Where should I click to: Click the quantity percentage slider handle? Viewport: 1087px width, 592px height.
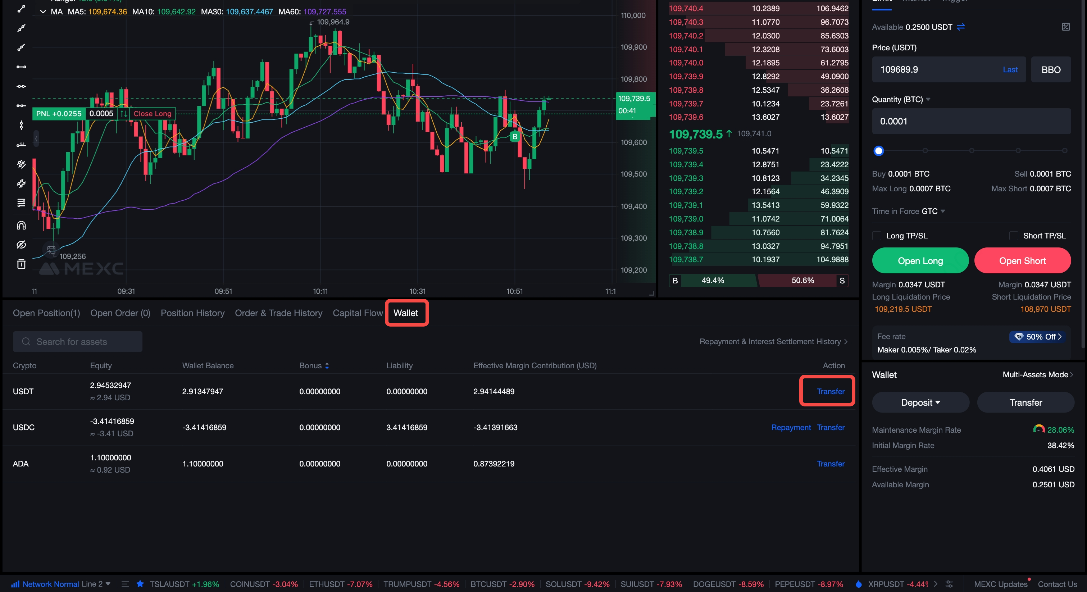tap(878, 151)
